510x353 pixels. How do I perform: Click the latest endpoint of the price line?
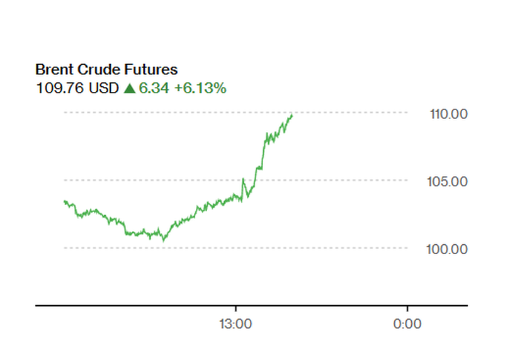[x=292, y=115]
